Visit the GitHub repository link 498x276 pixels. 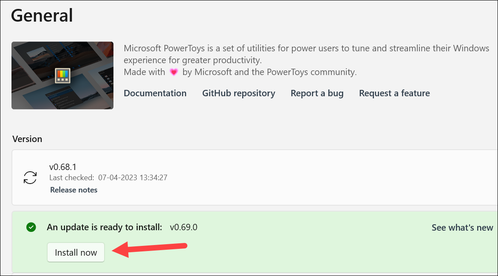click(238, 93)
